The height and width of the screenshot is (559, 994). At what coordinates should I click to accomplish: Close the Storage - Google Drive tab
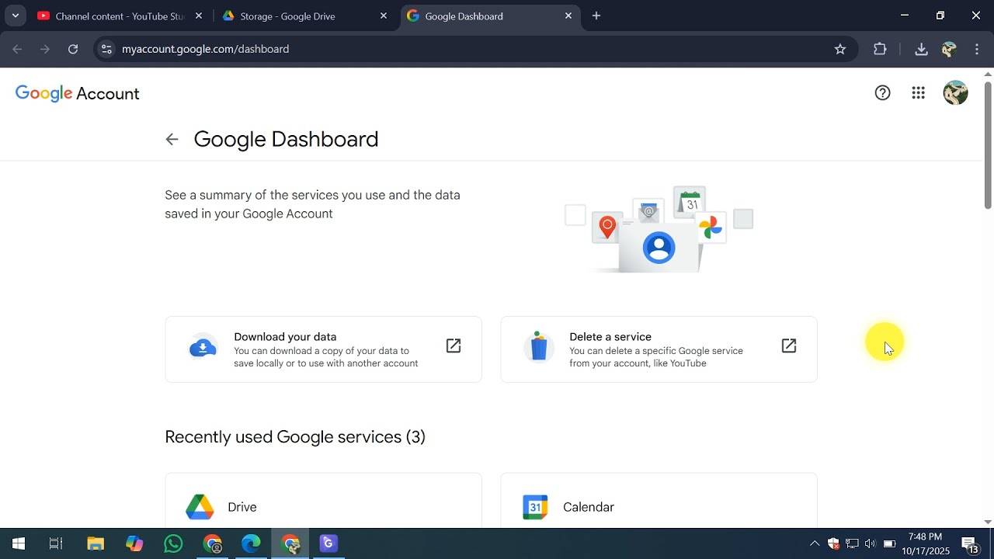pyautogui.click(x=384, y=16)
